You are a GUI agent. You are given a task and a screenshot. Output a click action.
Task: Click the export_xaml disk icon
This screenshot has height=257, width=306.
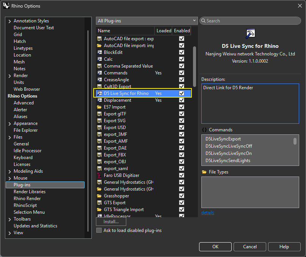point(99,169)
